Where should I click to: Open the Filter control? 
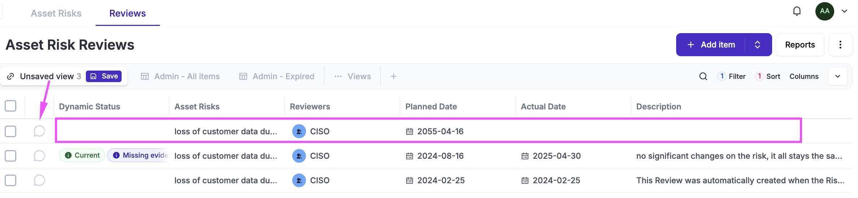click(x=732, y=76)
